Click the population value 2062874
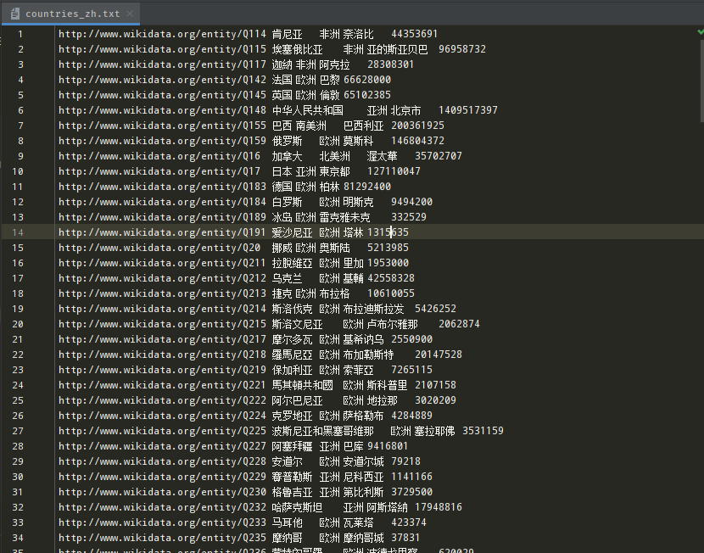704x553 pixels. [460, 324]
